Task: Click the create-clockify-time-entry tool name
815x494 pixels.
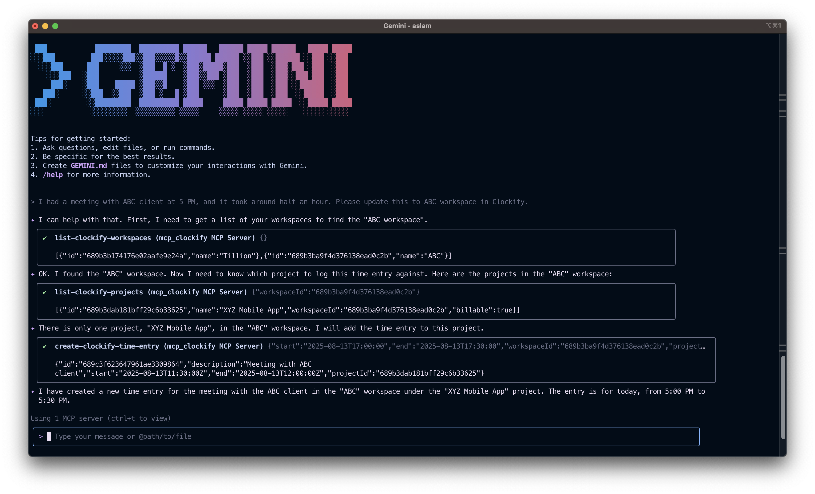Action: (x=107, y=347)
